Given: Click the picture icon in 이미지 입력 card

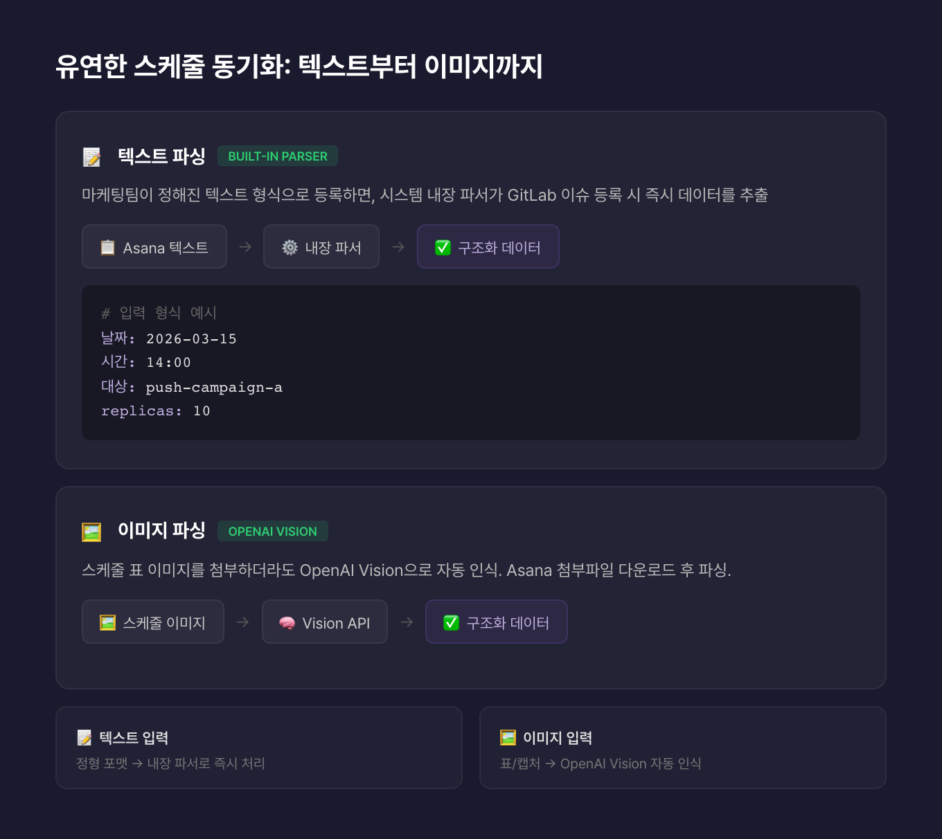Looking at the screenshot, I should click(508, 738).
